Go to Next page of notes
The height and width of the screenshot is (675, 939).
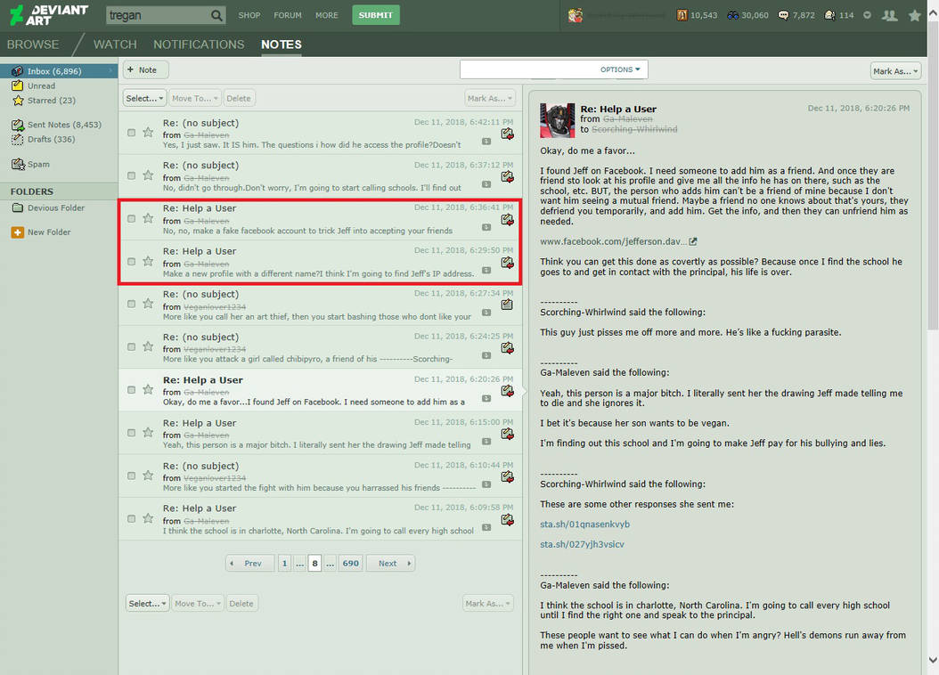(x=390, y=563)
